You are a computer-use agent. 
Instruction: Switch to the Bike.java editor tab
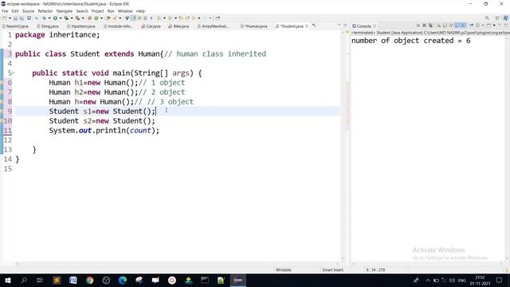178,26
